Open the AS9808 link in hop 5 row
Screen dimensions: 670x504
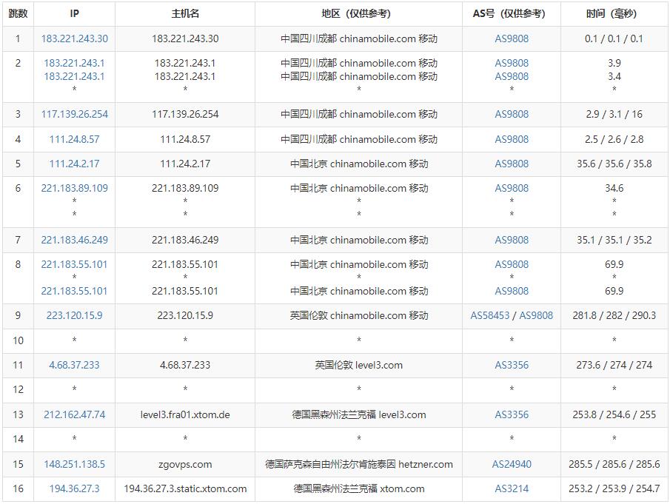point(512,164)
